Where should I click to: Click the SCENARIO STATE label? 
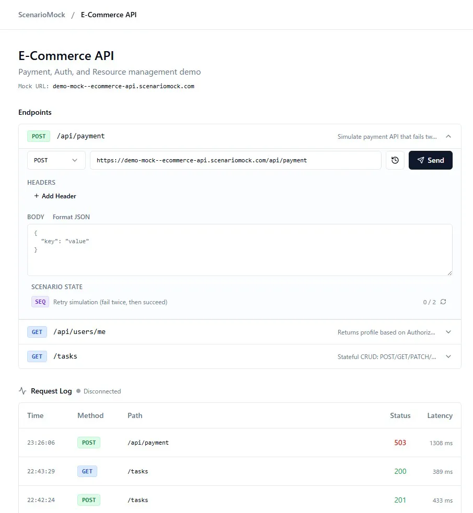(x=57, y=287)
